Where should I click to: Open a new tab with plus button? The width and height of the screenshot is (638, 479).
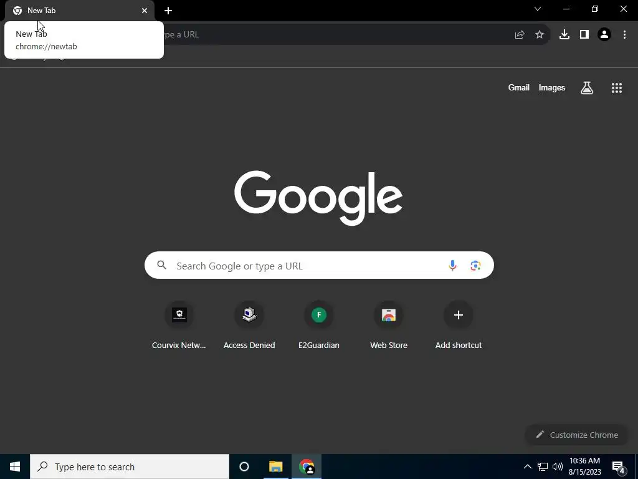[168, 11]
